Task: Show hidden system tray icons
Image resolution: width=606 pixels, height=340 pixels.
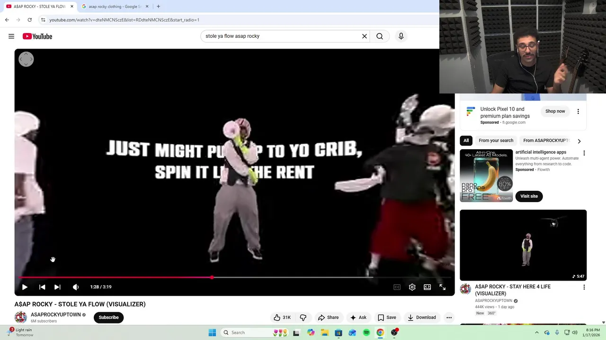Action: coord(537,332)
